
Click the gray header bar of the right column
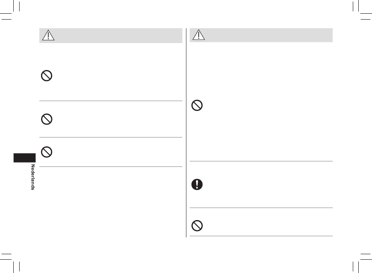coord(261,35)
